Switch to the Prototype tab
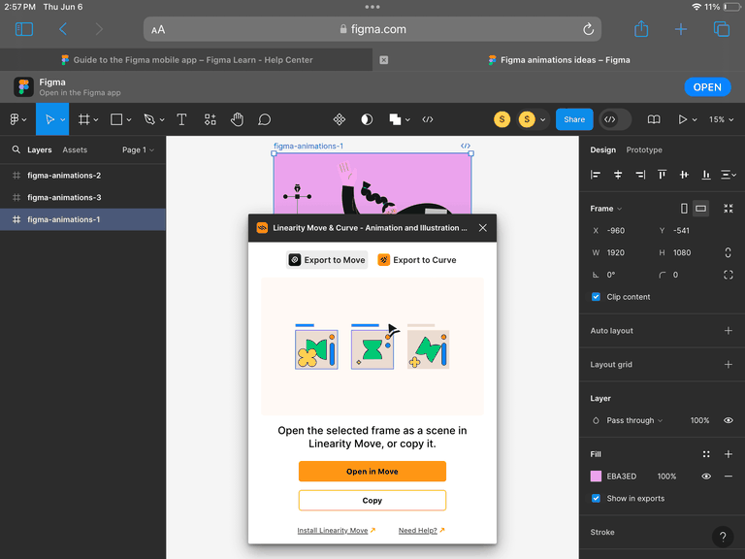 (x=644, y=150)
